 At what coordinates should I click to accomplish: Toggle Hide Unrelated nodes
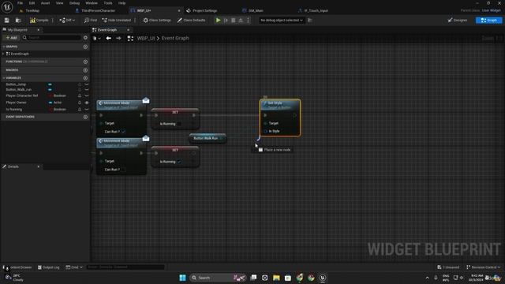coord(117,20)
